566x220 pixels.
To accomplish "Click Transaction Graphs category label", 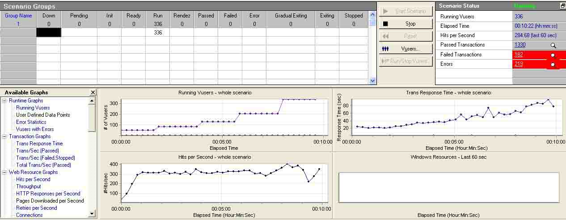I will 30,136.
